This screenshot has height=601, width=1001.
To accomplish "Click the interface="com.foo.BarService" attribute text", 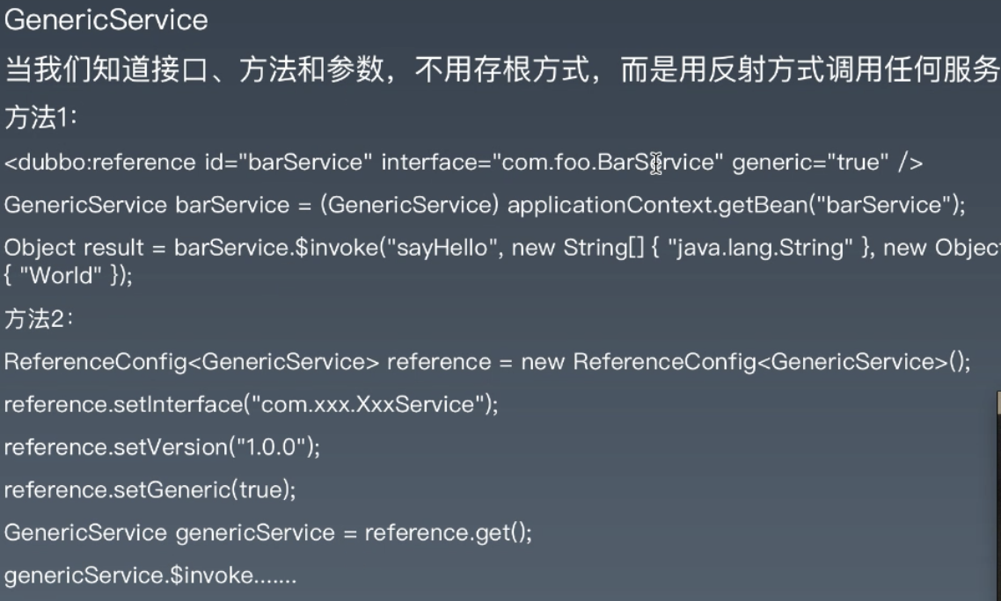I will click(x=552, y=163).
